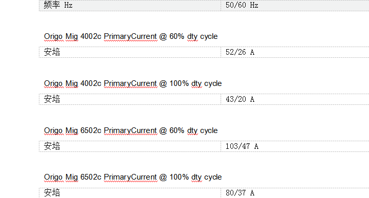This screenshot has height=198, width=369.
Task: Click 安培 cell beside 43/20 A
Action: point(130,99)
